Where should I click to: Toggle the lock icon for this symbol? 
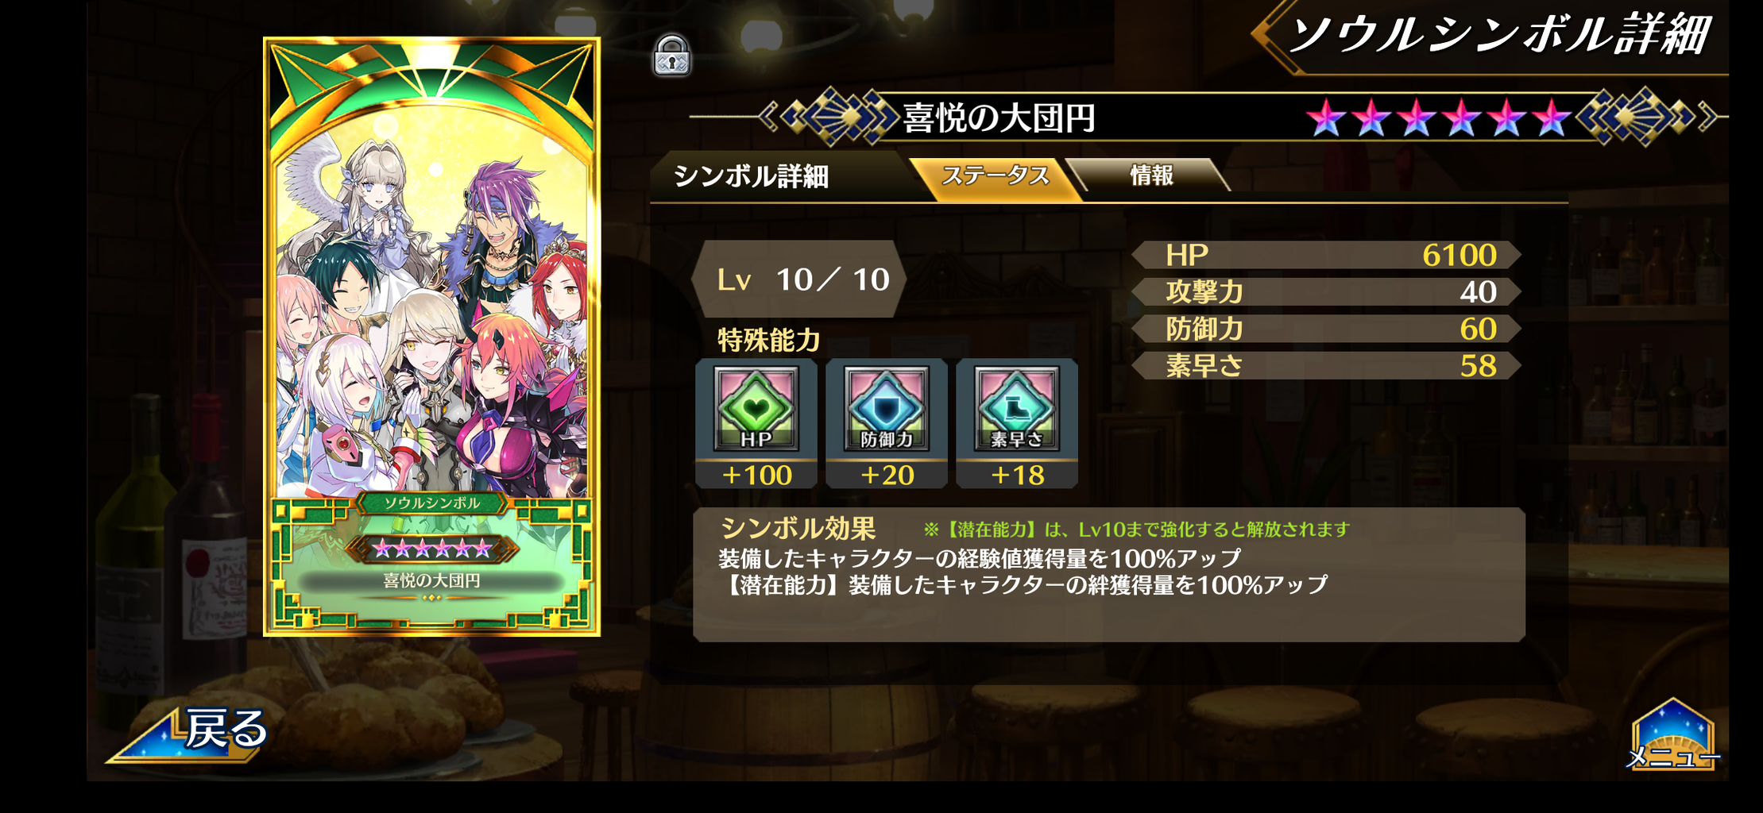coord(672,55)
